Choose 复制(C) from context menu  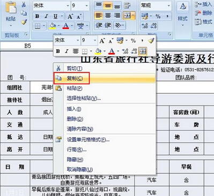click(x=105, y=78)
